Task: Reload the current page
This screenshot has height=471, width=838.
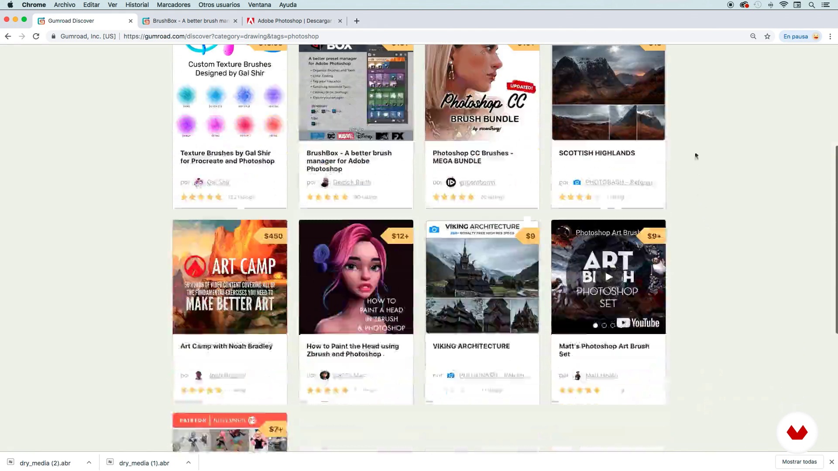Action: [x=36, y=36]
